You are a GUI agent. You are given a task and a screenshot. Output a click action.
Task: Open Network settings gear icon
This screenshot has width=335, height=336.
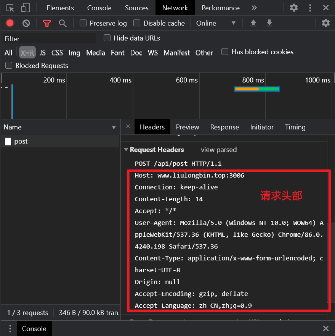(x=325, y=23)
